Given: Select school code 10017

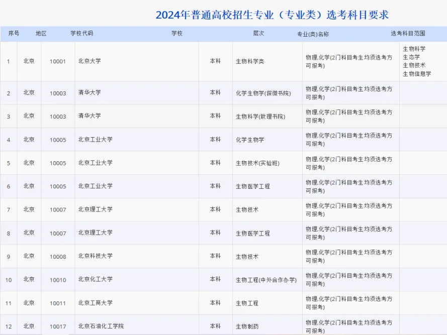Looking at the screenshot, I should click(x=58, y=327).
